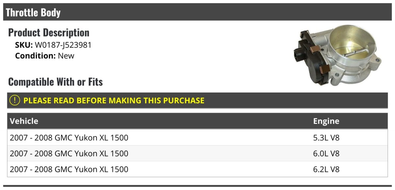Click the exclamation warning icon in yellow banner
395x190 pixels.
click(x=15, y=100)
